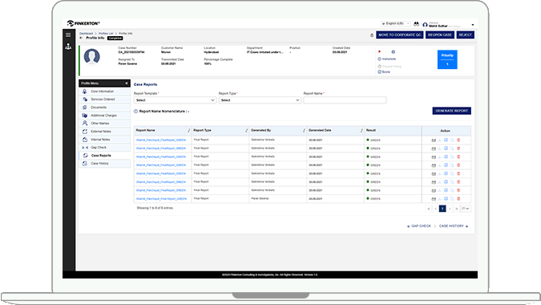The width and height of the screenshot is (541, 305).
Task: Click the user profile icon in the dark sidebar
Action: [68, 47]
